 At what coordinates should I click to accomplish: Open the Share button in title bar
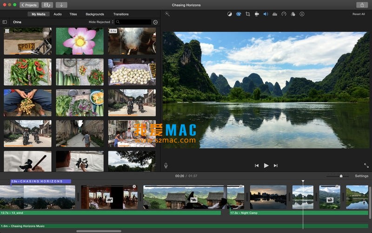(362, 5)
